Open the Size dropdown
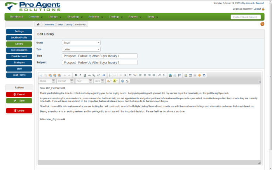This screenshot has width=272, height=170. point(99,81)
